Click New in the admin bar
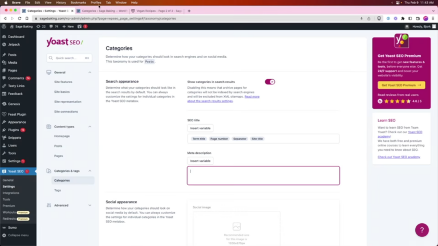 [x=68, y=27]
